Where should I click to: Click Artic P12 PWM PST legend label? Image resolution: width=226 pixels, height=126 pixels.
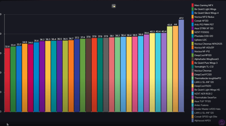(204, 25)
